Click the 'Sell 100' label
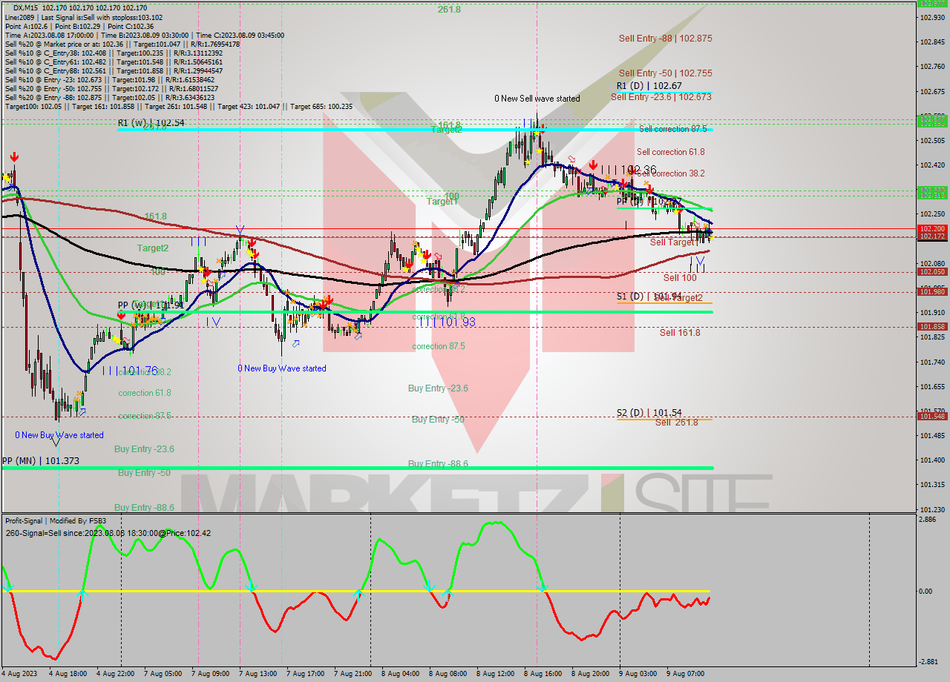The width and height of the screenshot is (950, 682). (x=680, y=278)
